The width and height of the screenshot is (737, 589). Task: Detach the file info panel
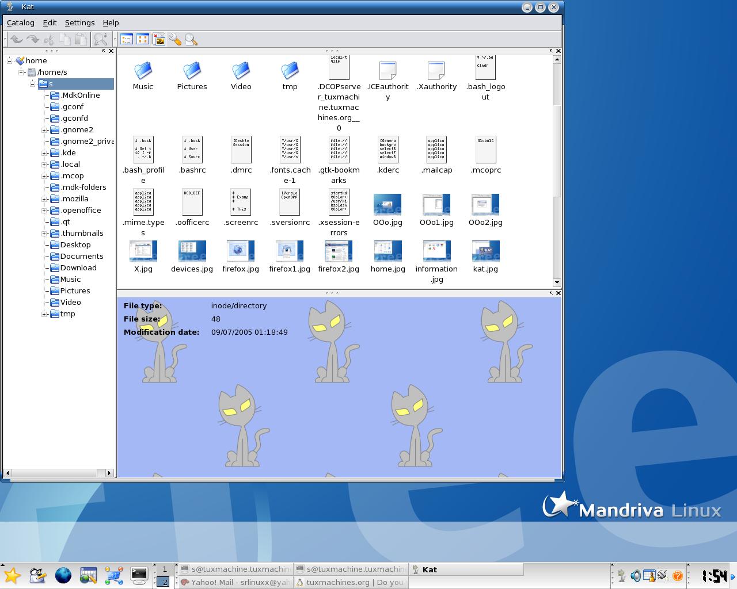coord(551,293)
